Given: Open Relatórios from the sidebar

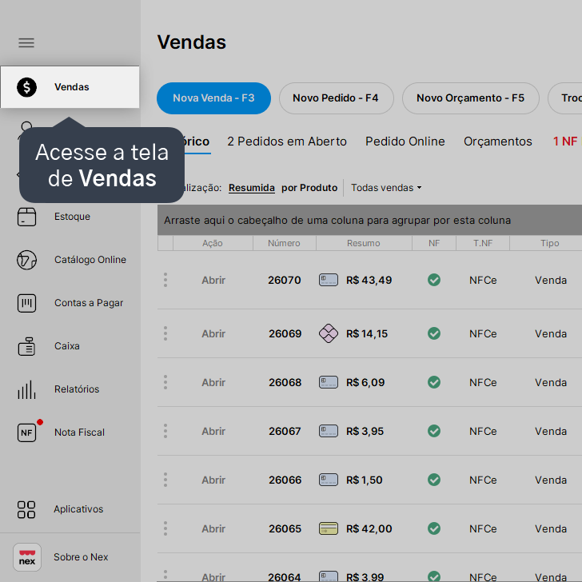Looking at the screenshot, I should (x=77, y=389).
